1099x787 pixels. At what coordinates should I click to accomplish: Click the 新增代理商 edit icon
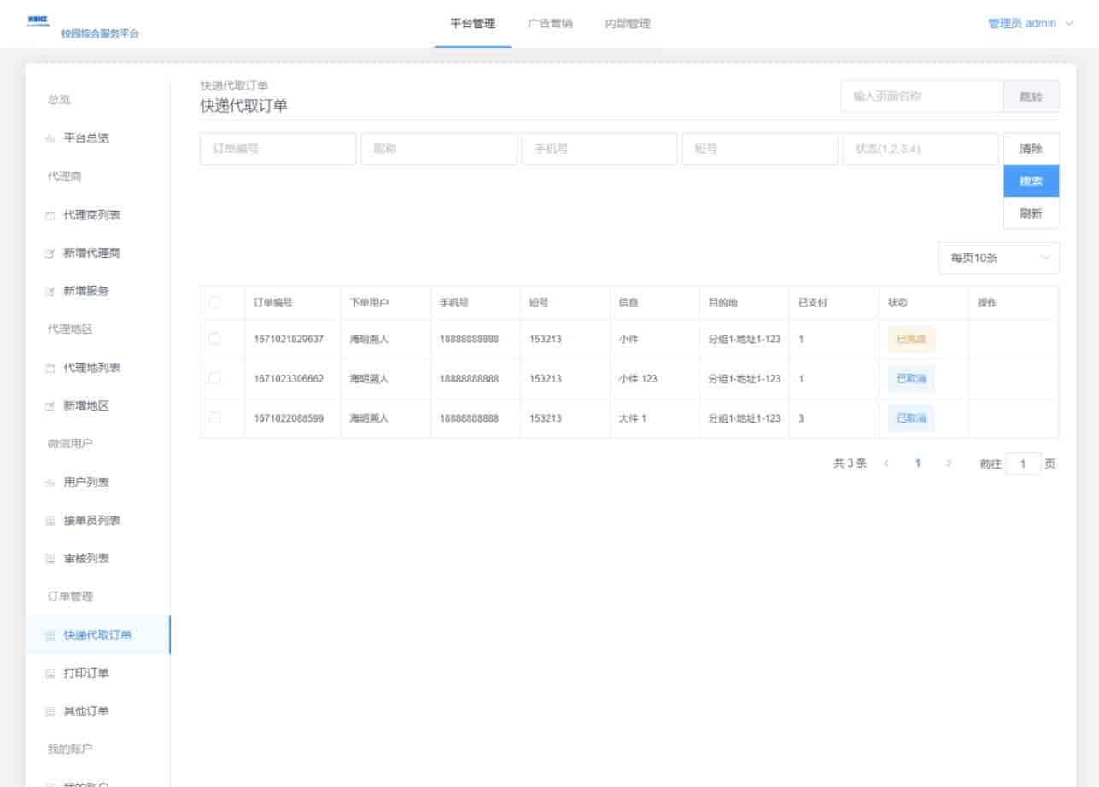point(50,254)
